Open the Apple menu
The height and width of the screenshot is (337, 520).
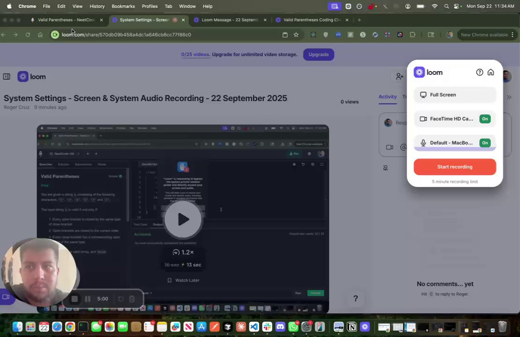click(x=9, y=6)
